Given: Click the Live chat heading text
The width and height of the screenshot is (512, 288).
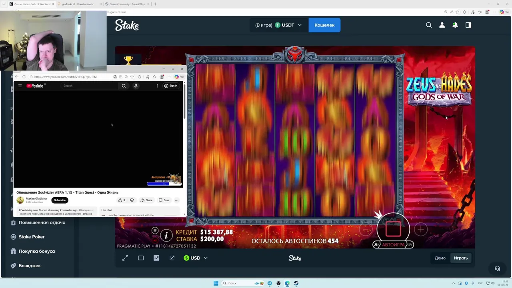Looking at the screenshot, I should click(106, 210).
